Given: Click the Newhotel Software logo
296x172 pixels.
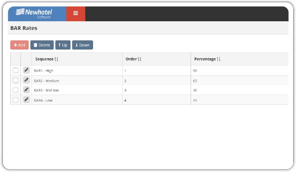Looking at the screenshot, I should [x=34, y=14].
